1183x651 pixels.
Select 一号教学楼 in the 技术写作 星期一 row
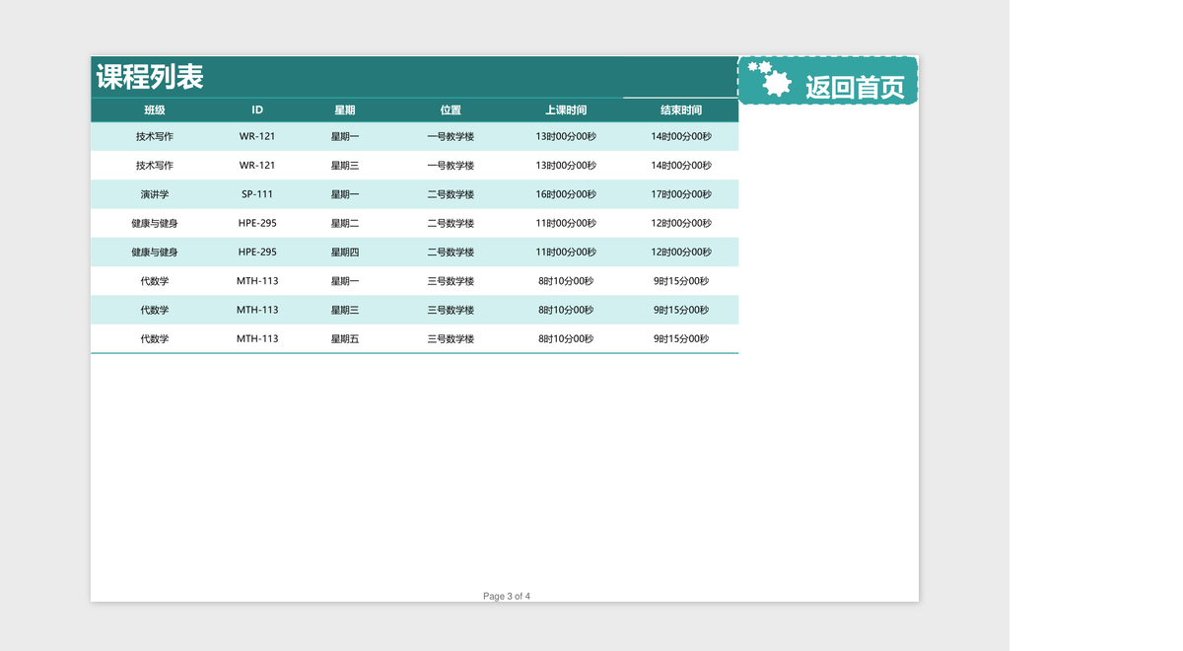coord(451,136)
